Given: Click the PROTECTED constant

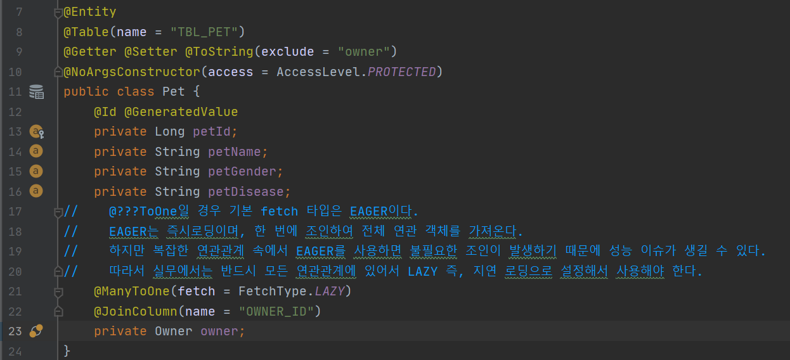Looking at the screenshot, I should pos(402,72).
